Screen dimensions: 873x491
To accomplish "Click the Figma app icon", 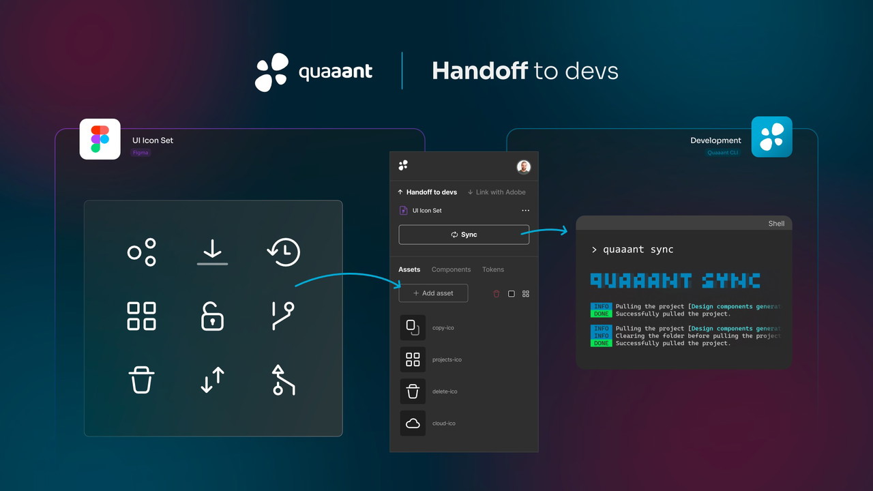I will pos(100,139).
